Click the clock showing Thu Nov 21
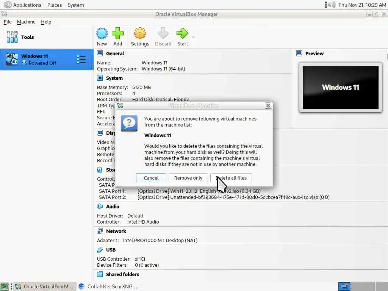This screenshot has height=291, width=388. click(x=362, y=5)
